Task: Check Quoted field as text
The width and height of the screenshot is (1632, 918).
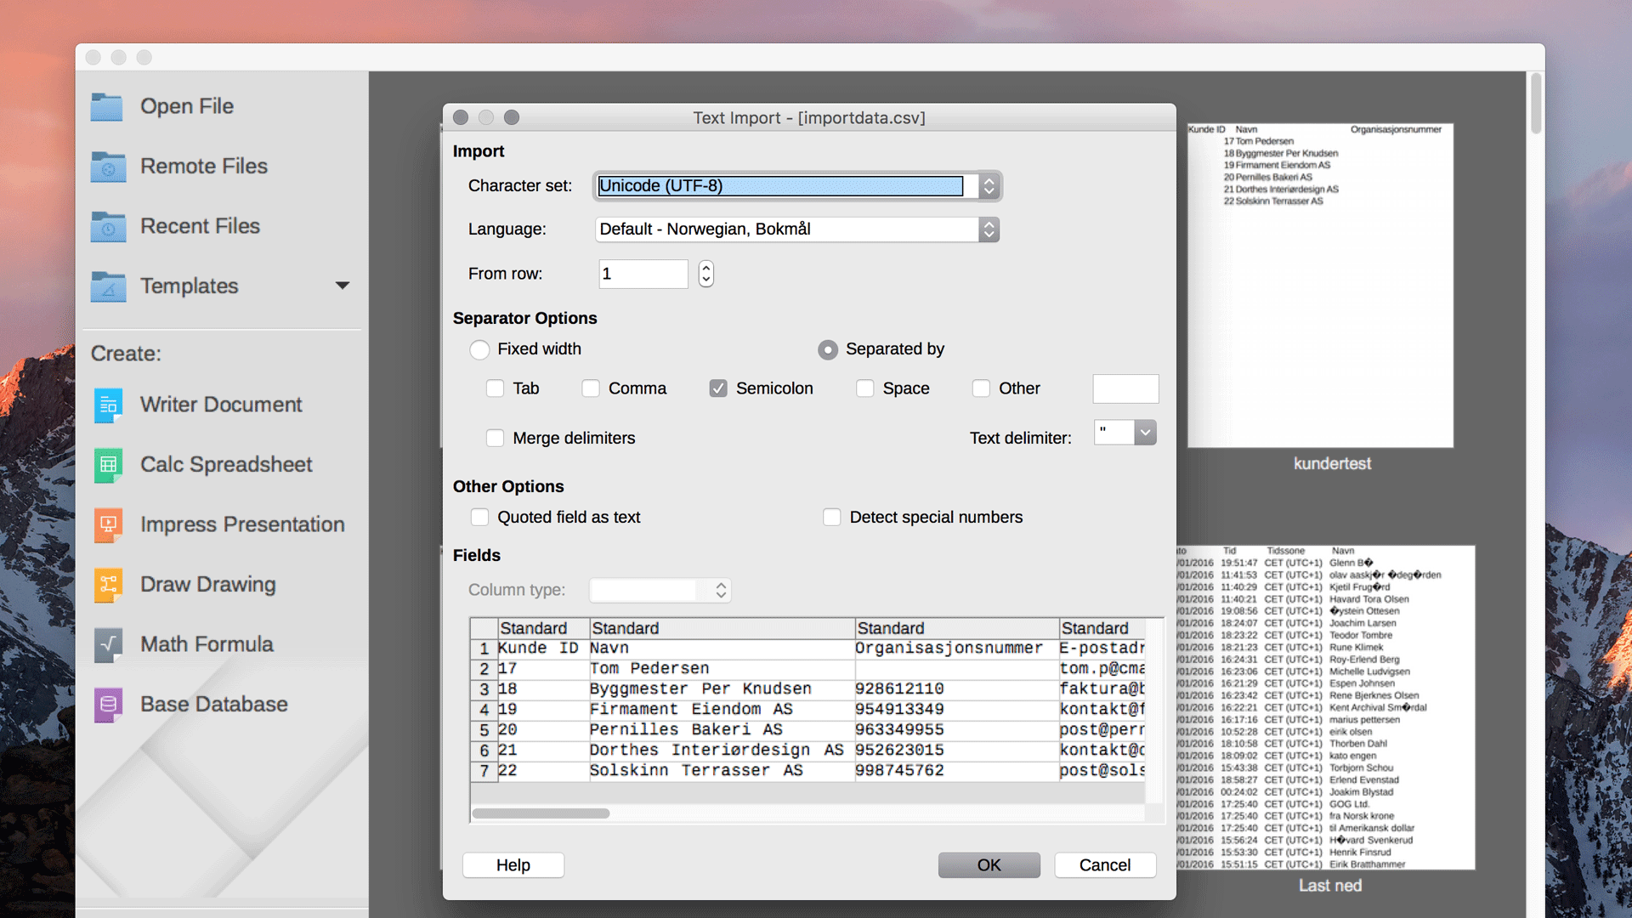Action: pyautogui.click(x=480, y=517)
